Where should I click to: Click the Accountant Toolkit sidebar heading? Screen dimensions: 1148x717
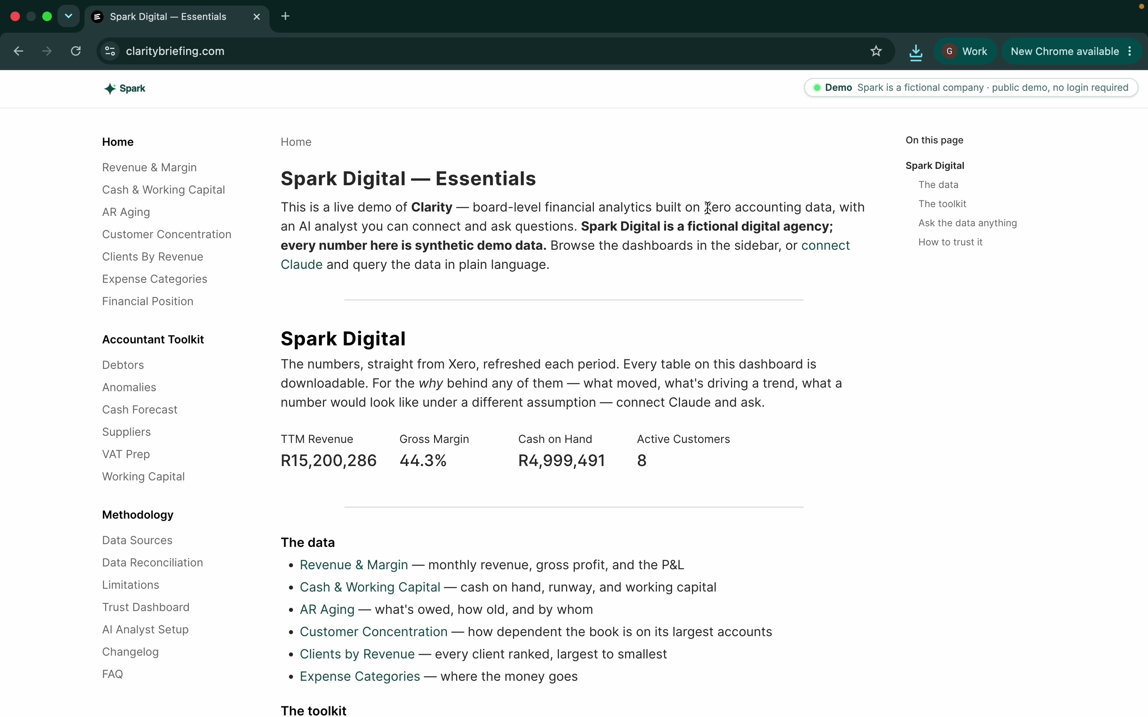(x=153, y=339)
